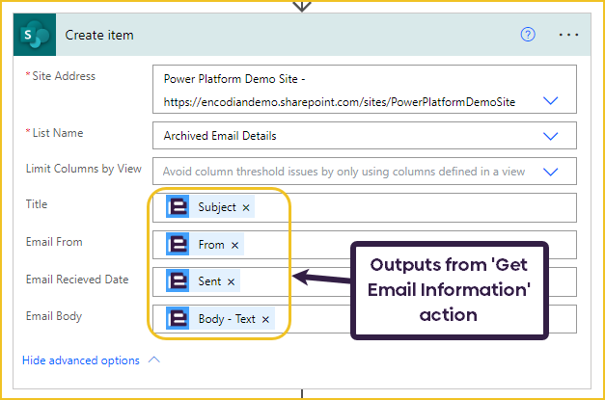605x400 pixels.
Task: Click the Create item action title
Action: pos(99,35)
